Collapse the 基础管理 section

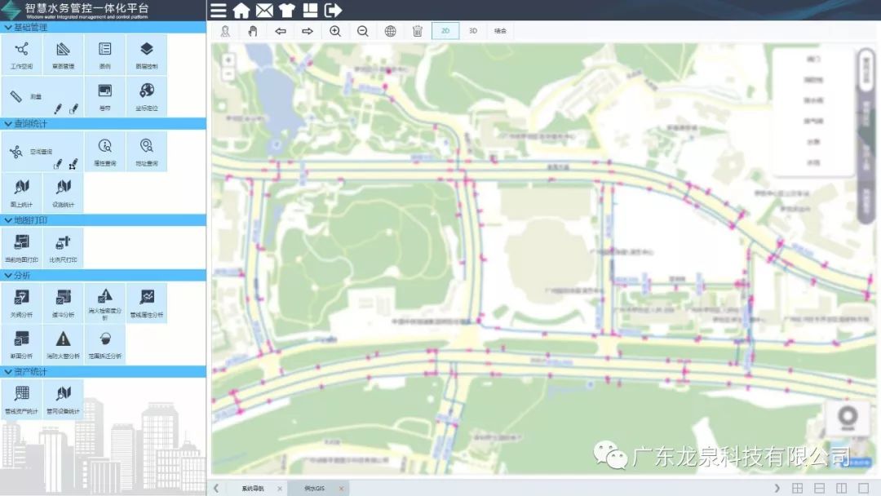[8, 28]
